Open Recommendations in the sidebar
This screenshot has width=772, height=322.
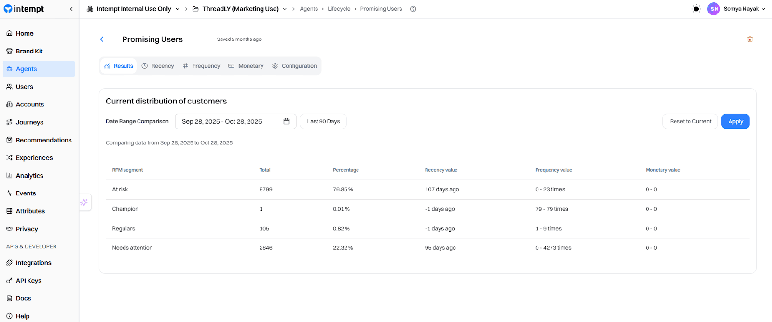(x=39, y=140)
